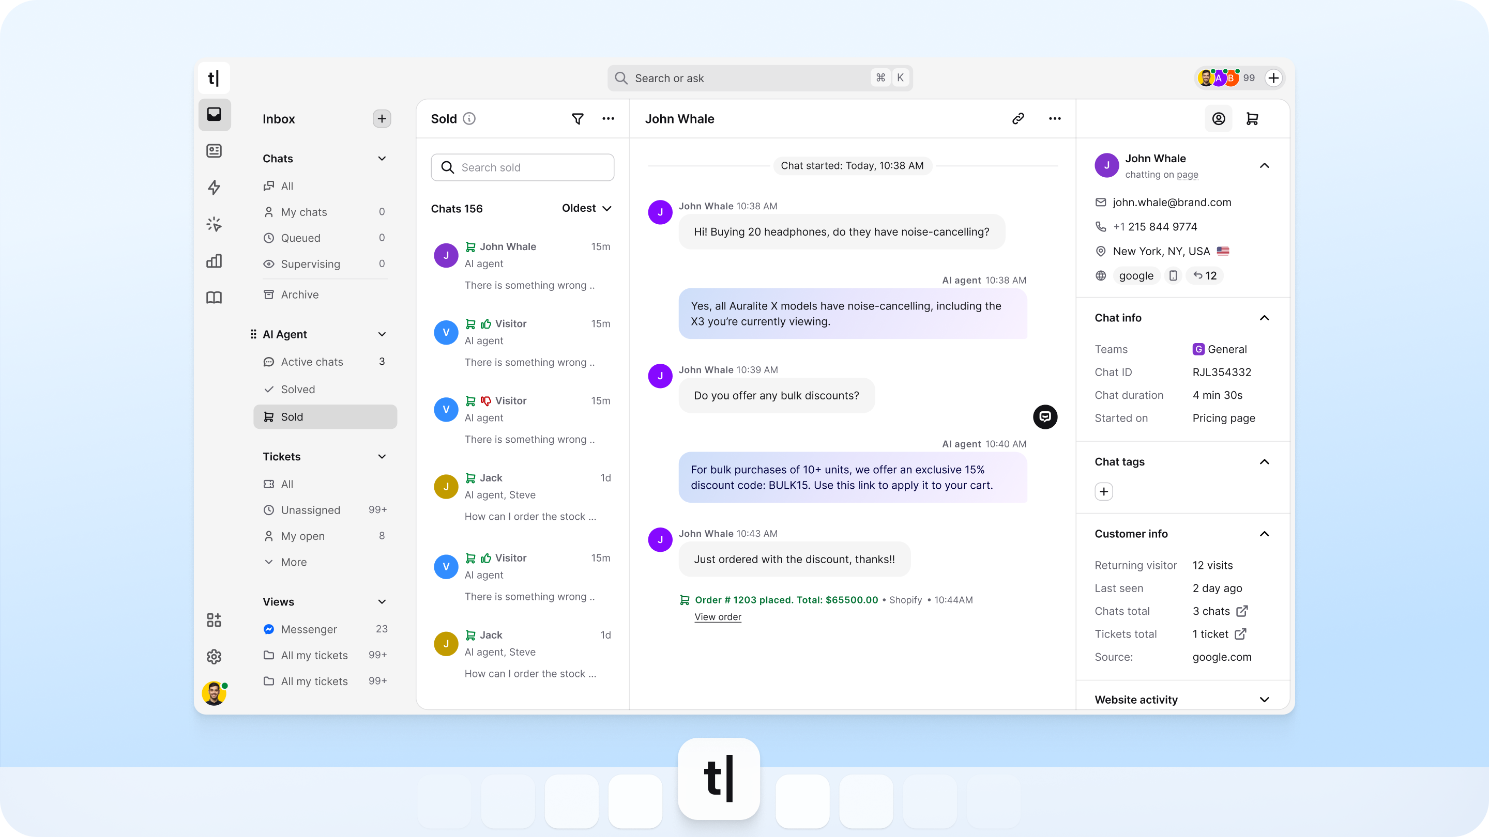
Task: Switch to the Sold view in AI Agent
Action: [325, 416]
